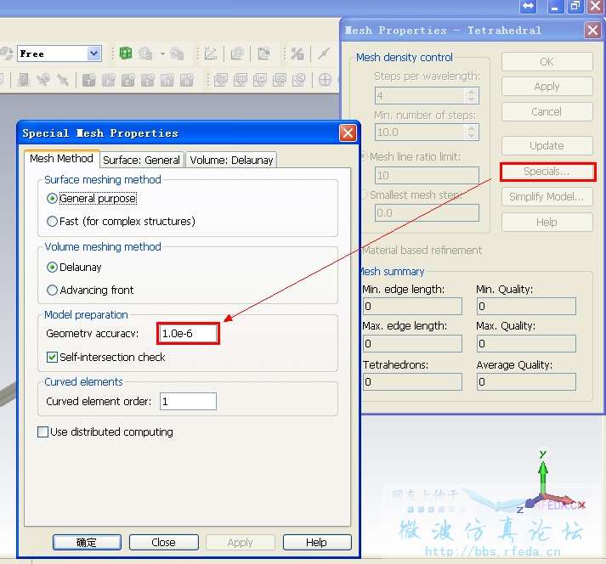This screenshot has width=606, height=564.
Task: Click the grayed document icon in second toolbar row
Action: click(24, 80)
